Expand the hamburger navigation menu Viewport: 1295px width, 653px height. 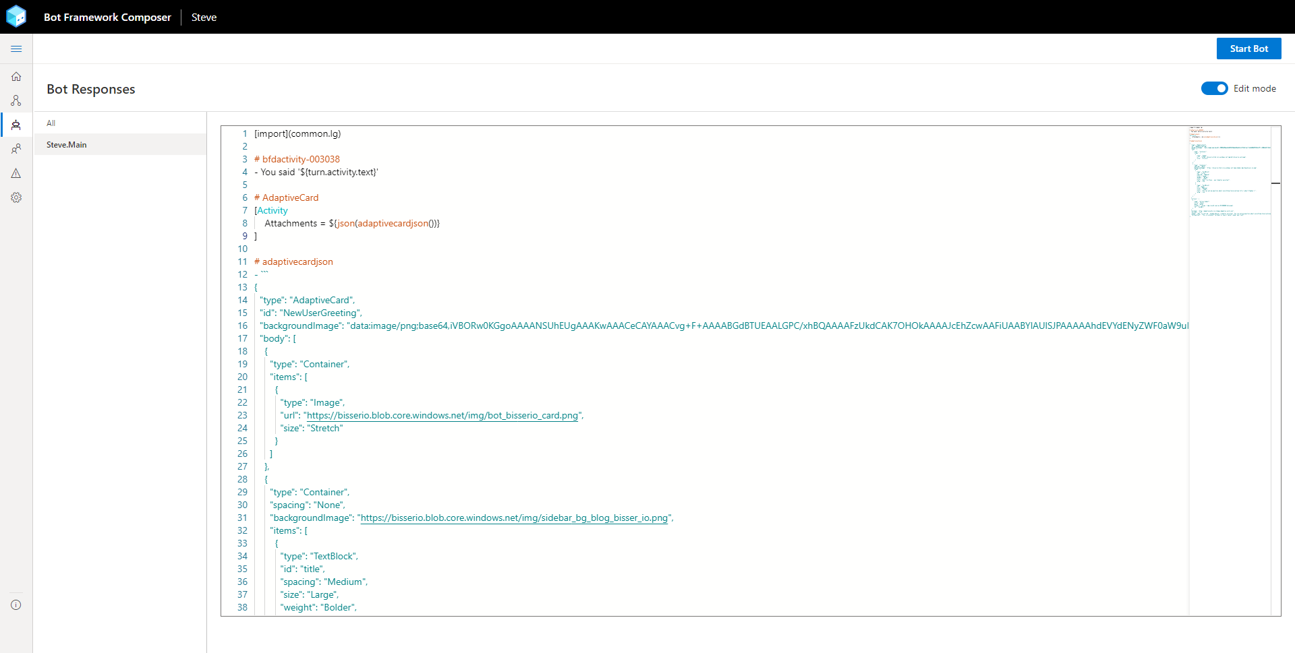(16, 49)
